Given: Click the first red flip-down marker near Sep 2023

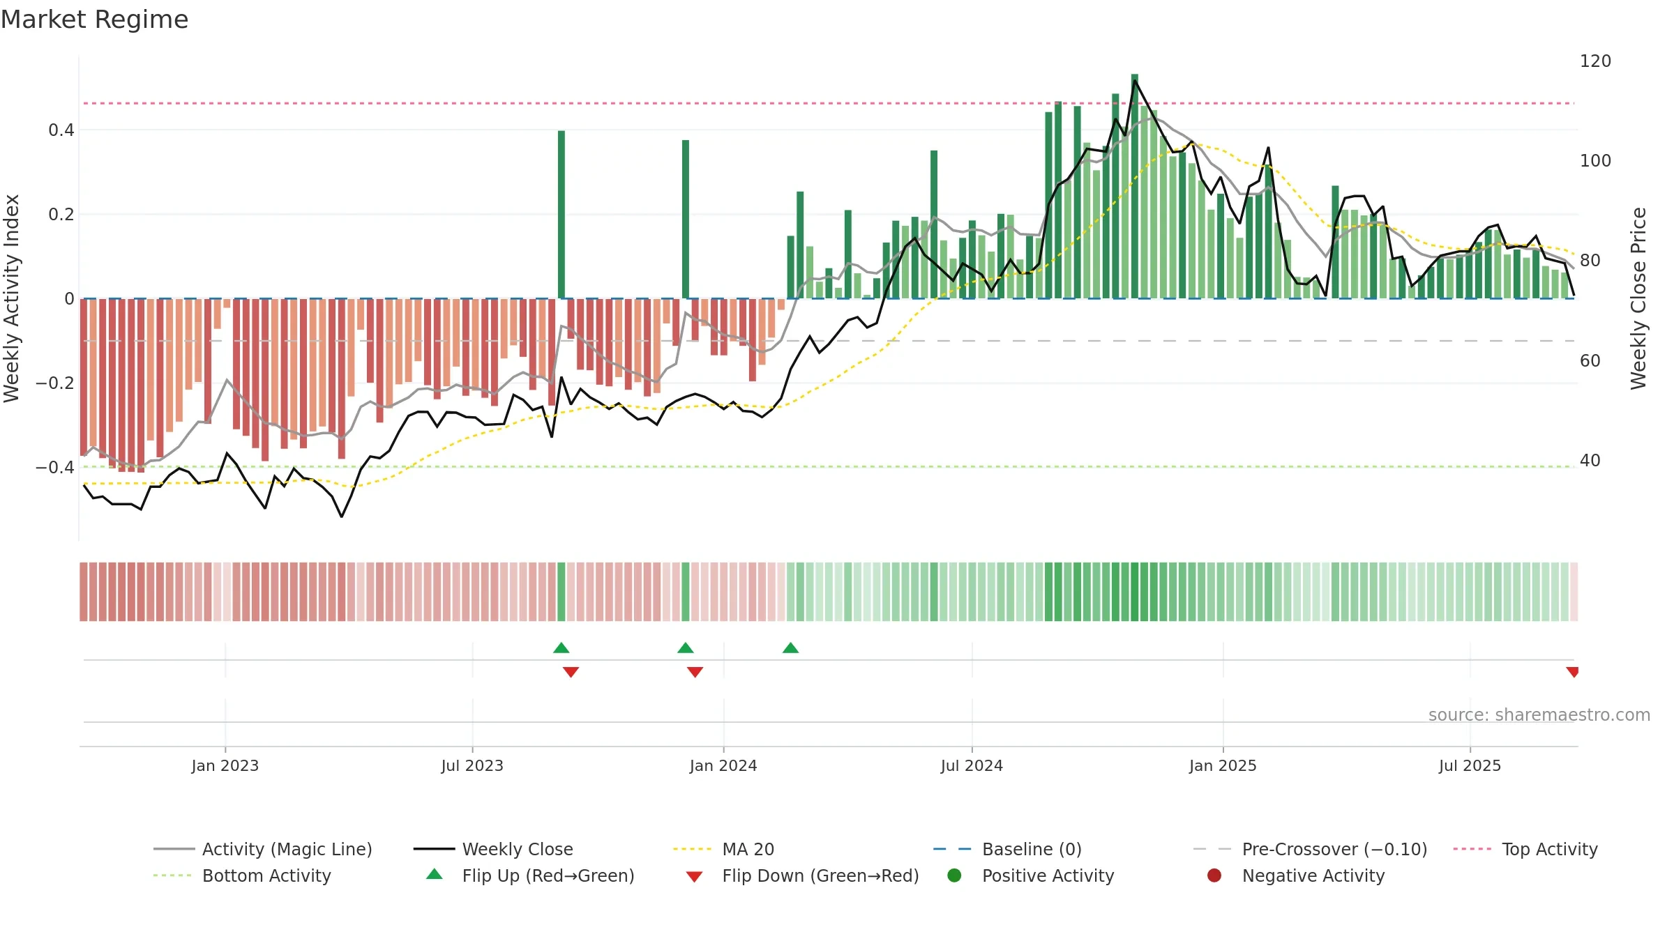Looking at the screenshot, I should point(571,672).
